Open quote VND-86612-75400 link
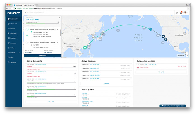Image resolution: width=196 pixels, height=115 pixels. 87,102
